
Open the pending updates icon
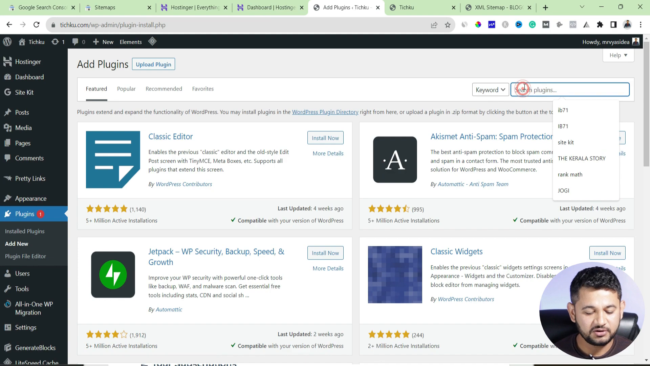pyautogui.click(x=58, y=42)
